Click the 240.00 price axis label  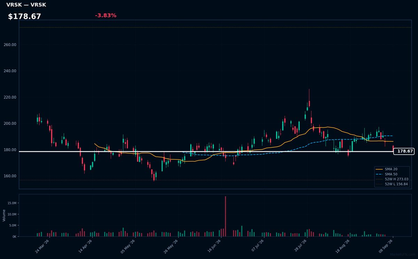click(9, 71)
